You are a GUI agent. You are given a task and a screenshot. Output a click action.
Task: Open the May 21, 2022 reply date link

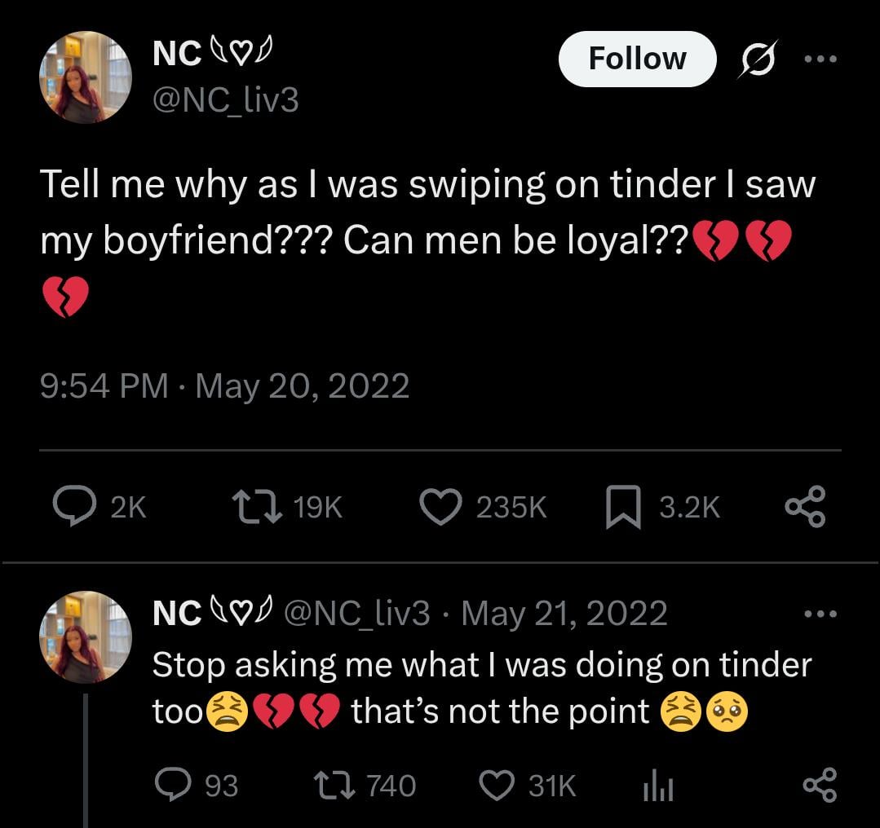coord(564,613)
